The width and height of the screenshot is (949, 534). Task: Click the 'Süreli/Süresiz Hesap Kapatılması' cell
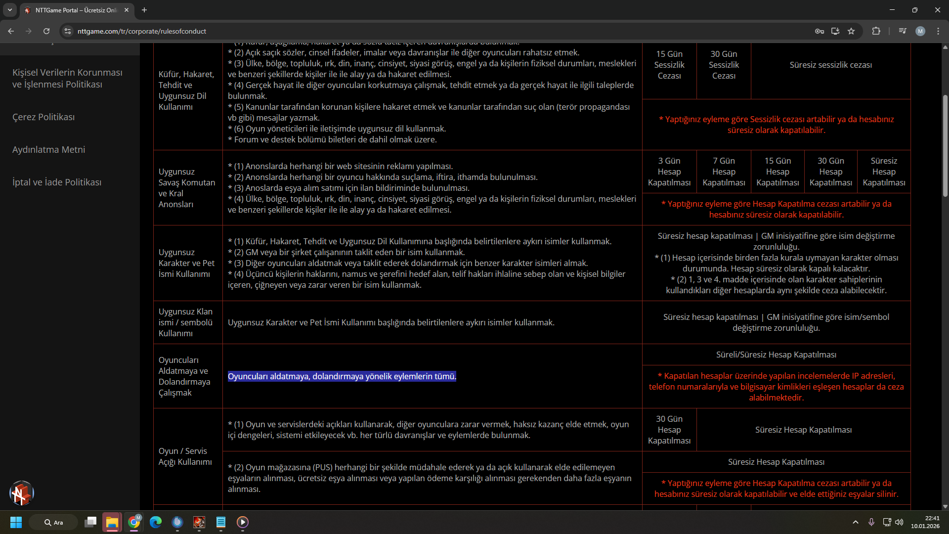click(x=776, y=355)
